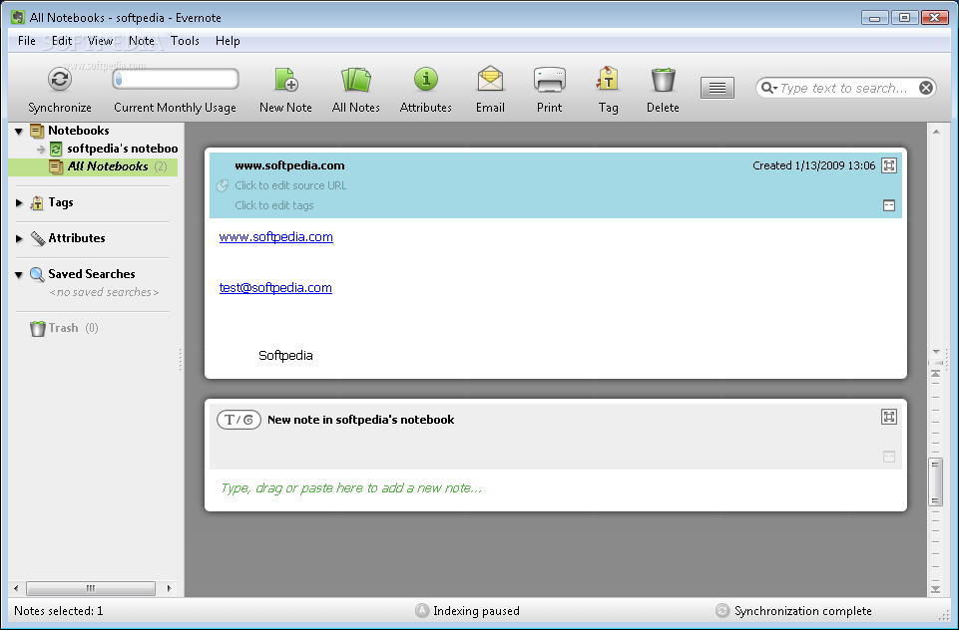Viewport: 959px width, 630px height.
Task: Click the sidebar horizontal scrollbar thumb
Action: point(91,589)
